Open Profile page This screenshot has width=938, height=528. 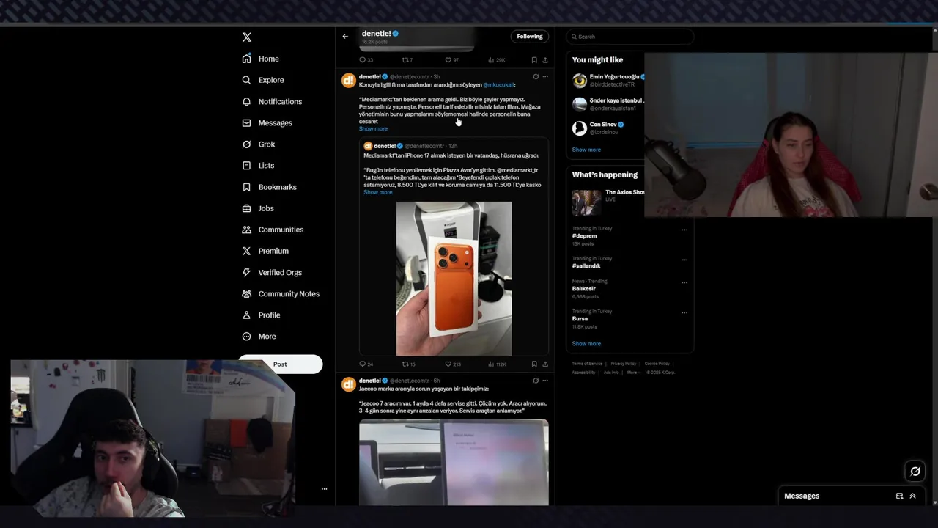[262, 315]
